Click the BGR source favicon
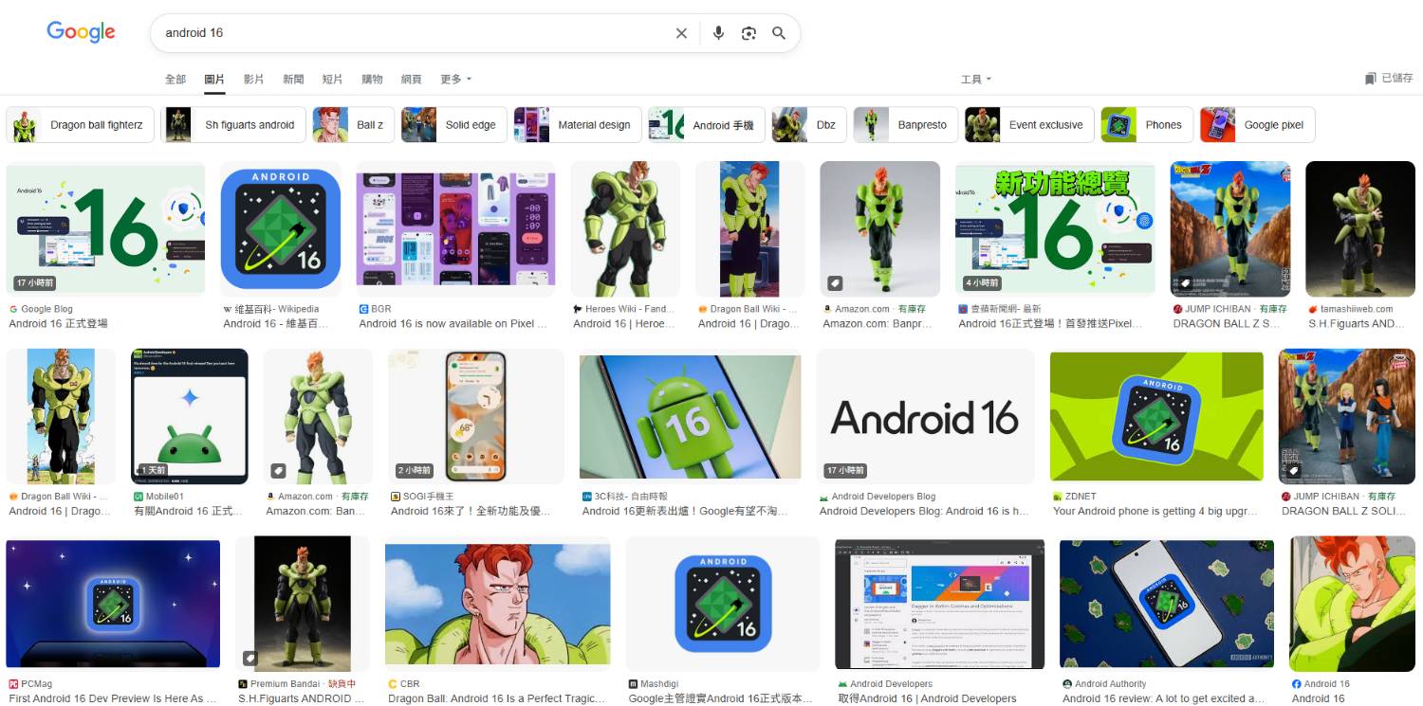 (363, 309)
